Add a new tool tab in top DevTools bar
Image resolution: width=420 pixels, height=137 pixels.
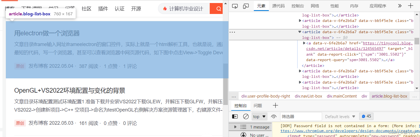coord(411,6)
